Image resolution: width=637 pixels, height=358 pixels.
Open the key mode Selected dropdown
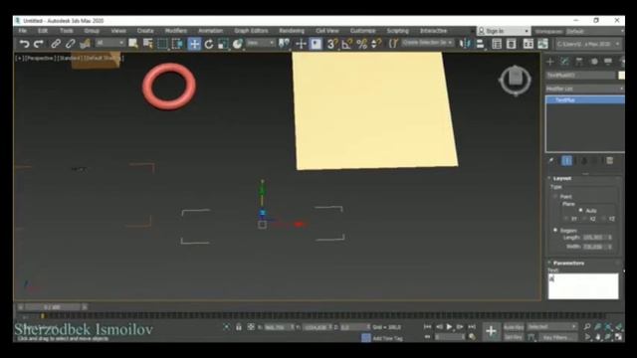coord(551,327)
